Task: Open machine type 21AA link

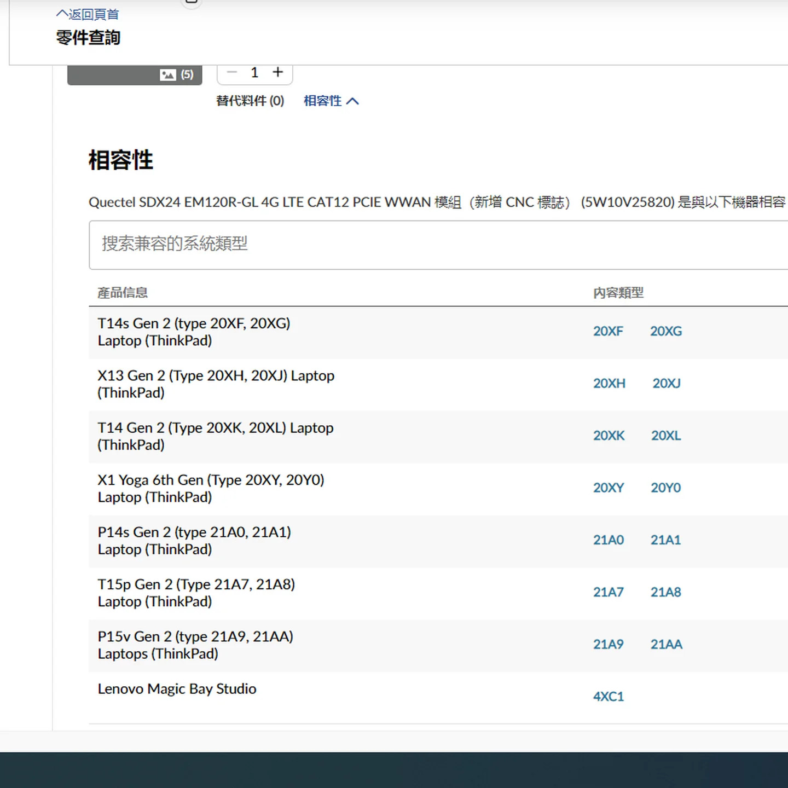Action: tap(667, 644)
